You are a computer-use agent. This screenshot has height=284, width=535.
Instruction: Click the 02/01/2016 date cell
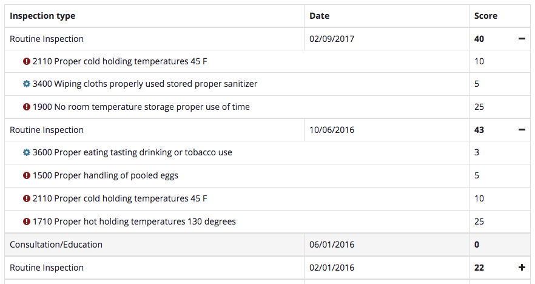coord(332,268)
